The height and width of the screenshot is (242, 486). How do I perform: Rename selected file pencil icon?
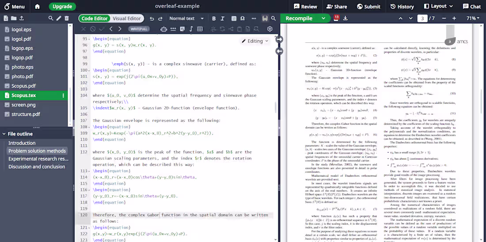click(x=59, y=18)
